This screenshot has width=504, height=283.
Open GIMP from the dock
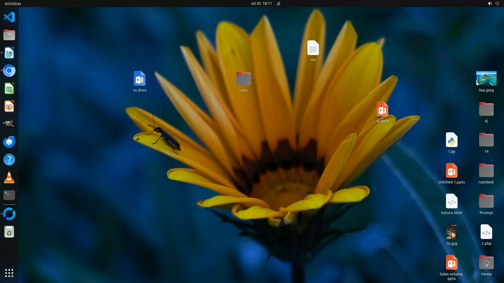coord(9,124)
